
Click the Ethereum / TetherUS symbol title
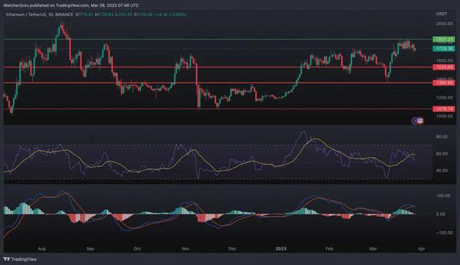[40, 15]
